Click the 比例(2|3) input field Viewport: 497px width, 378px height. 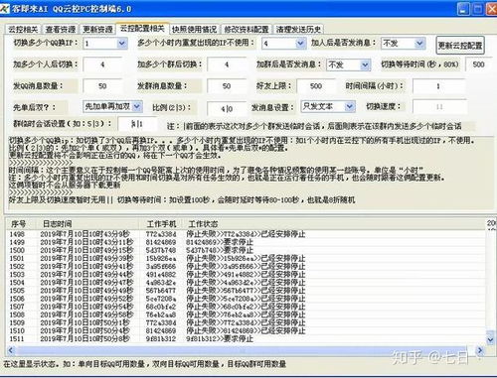[227, 108]
